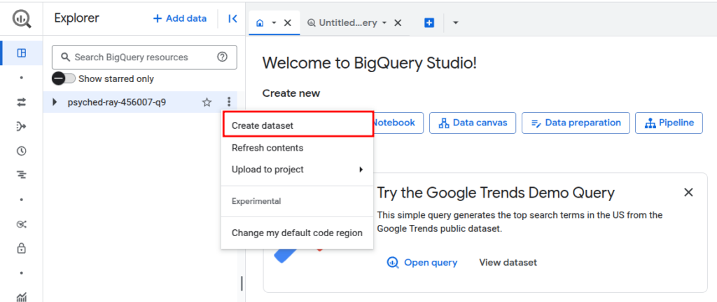This screenshot has height=302, width=717.
Task: Click the View dataset link
Action: point(508,263)
